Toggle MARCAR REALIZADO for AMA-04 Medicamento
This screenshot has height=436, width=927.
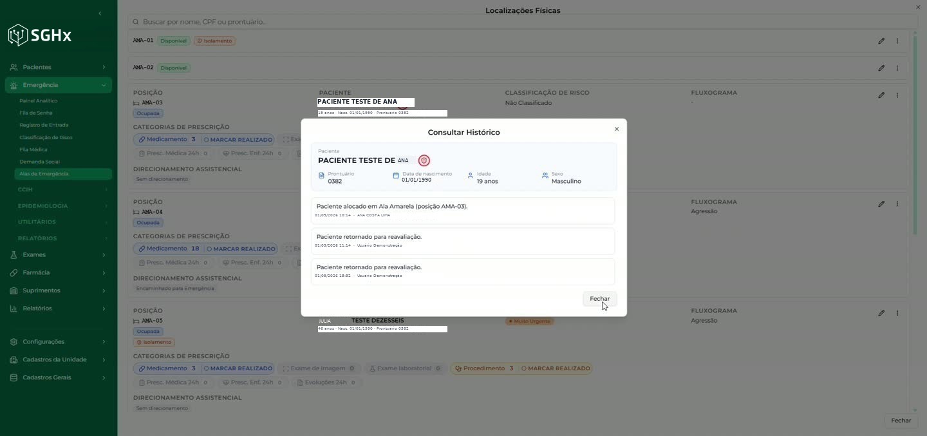(241, 249)
